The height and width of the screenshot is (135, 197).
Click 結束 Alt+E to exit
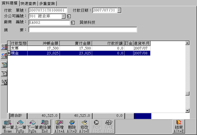click(179, 126)
